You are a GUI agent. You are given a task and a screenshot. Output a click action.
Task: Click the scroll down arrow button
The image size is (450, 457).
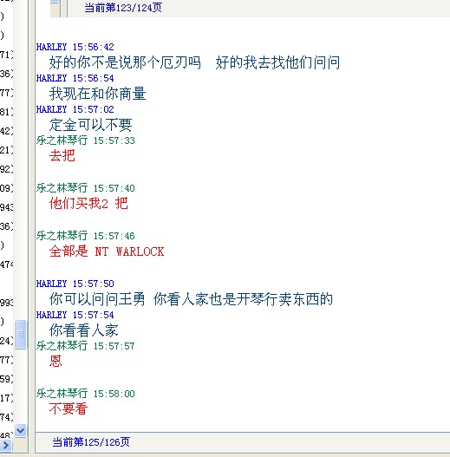21,430
